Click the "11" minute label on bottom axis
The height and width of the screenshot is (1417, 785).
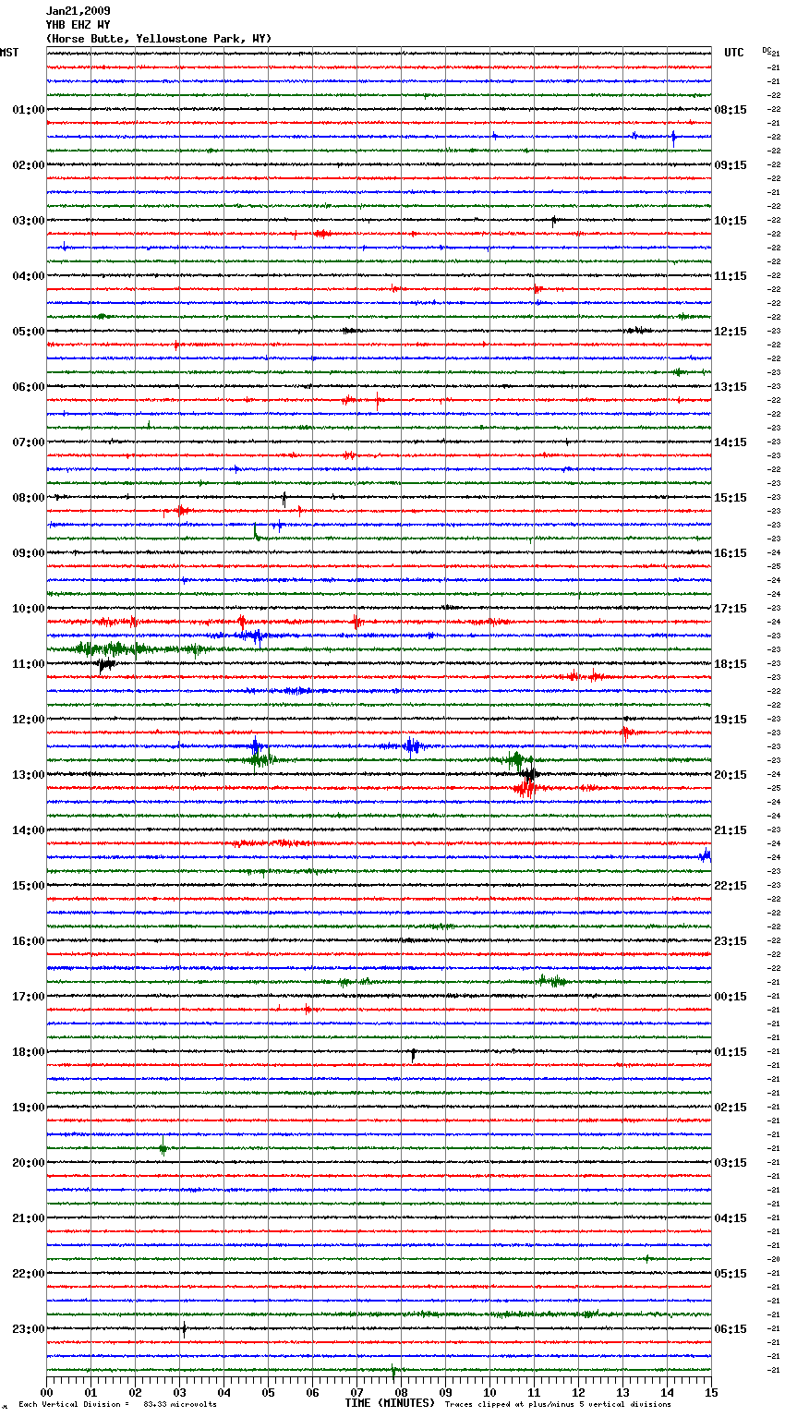pos(535,1392)
